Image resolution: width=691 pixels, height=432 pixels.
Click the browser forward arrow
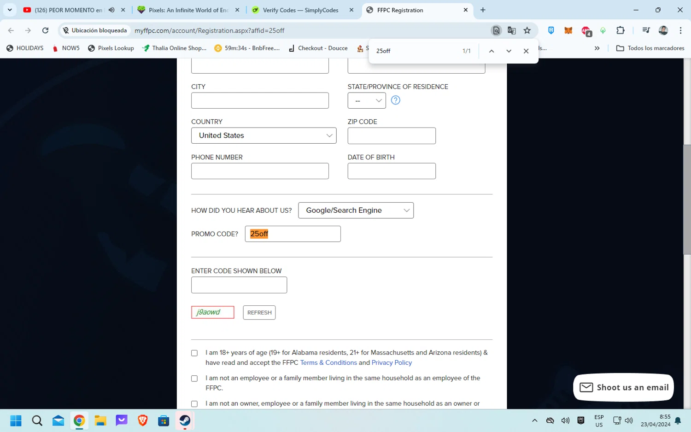28,30
